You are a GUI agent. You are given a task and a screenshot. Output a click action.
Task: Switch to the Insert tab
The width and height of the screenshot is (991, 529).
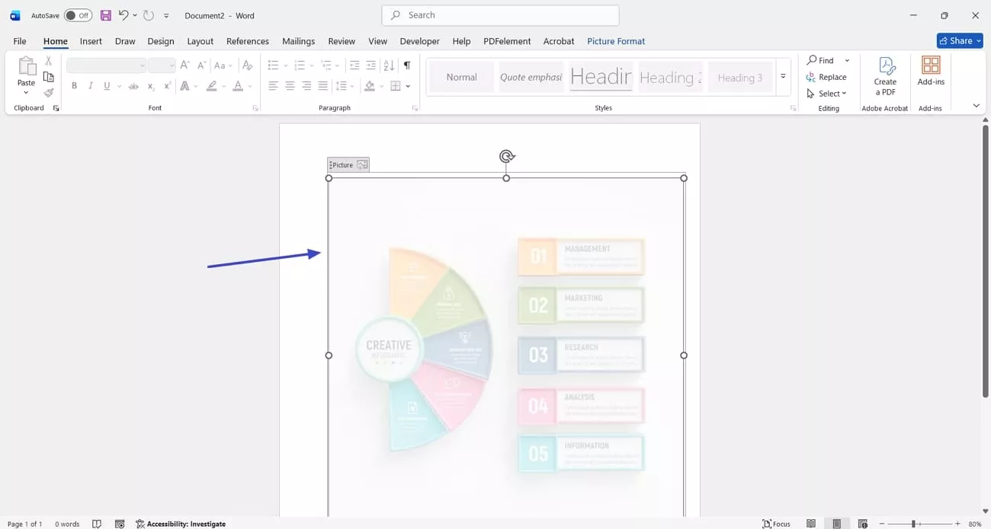[91, 41]
